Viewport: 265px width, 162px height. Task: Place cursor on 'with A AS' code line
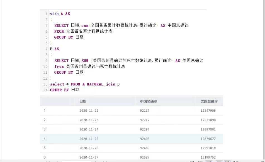coord(60,14)
